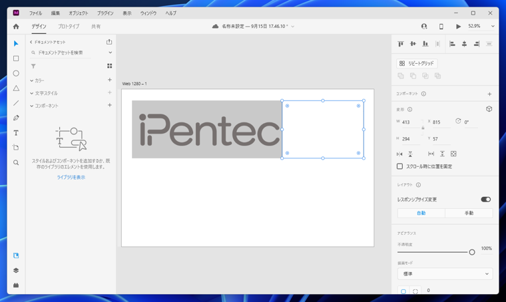The height and width of the screenshot is (302, 506).
Task: Align selection to horizontal center
Action: point(464,44)
